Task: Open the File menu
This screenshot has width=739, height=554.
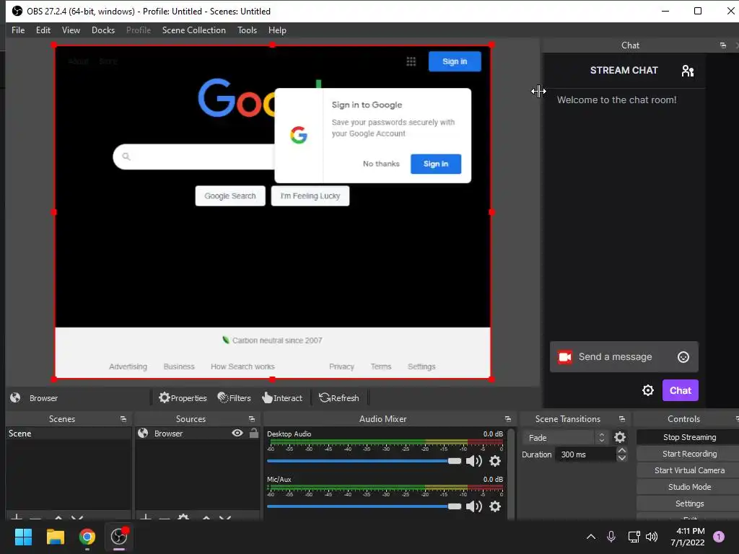Action: [x=18, y=30]
